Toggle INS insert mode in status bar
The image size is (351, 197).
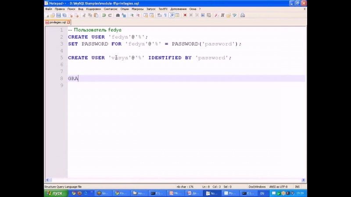(x=297, y=186)
